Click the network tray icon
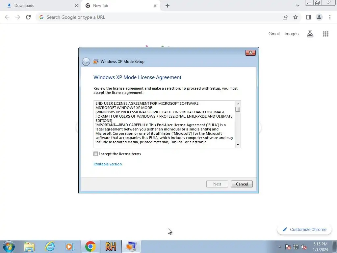The width and height of the screenshot is (337, 253). tap(296, 247)
